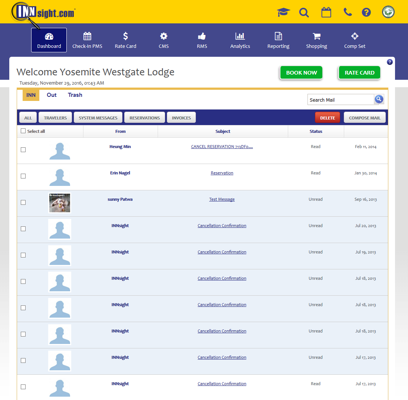Click the Search Mail magnifier button
The height and width of the screenshot is (400, 408).
coord(379,99)
